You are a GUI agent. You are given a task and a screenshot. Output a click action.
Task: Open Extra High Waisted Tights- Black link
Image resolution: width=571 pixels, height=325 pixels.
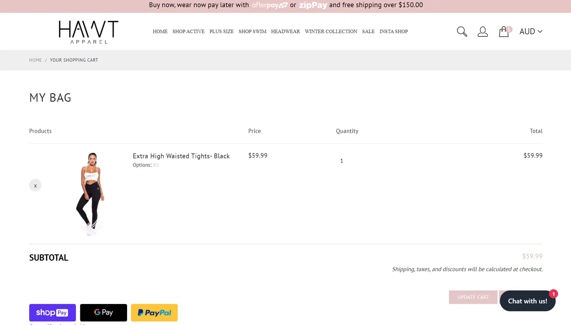click(x=181, y=156)
